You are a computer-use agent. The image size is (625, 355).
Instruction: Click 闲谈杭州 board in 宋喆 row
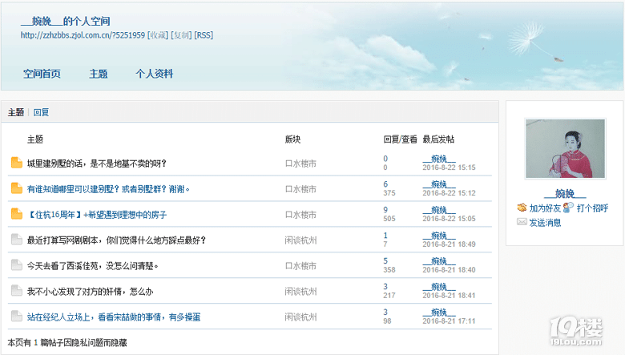(x=301, y=317)
